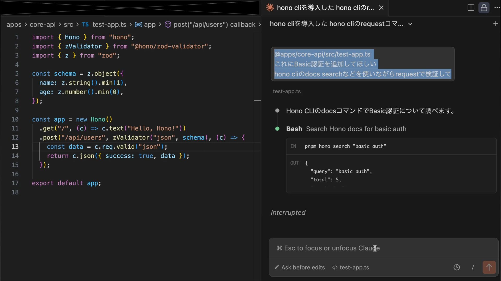Open the three-dots more actions menu
This screenshot has width=501, height=281.
497,8
